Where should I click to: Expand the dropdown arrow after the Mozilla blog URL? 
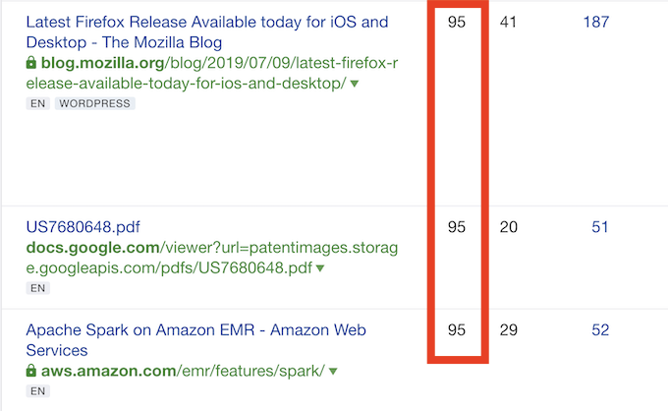pyautogui.click(x=355, y=85)
